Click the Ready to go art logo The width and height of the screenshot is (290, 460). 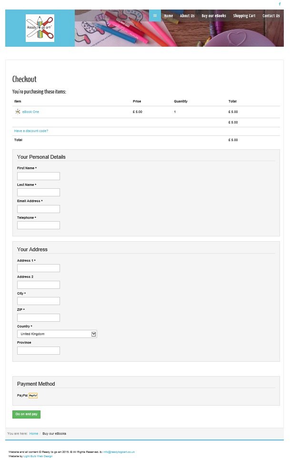pyautogui.click(x=40, y=28)
